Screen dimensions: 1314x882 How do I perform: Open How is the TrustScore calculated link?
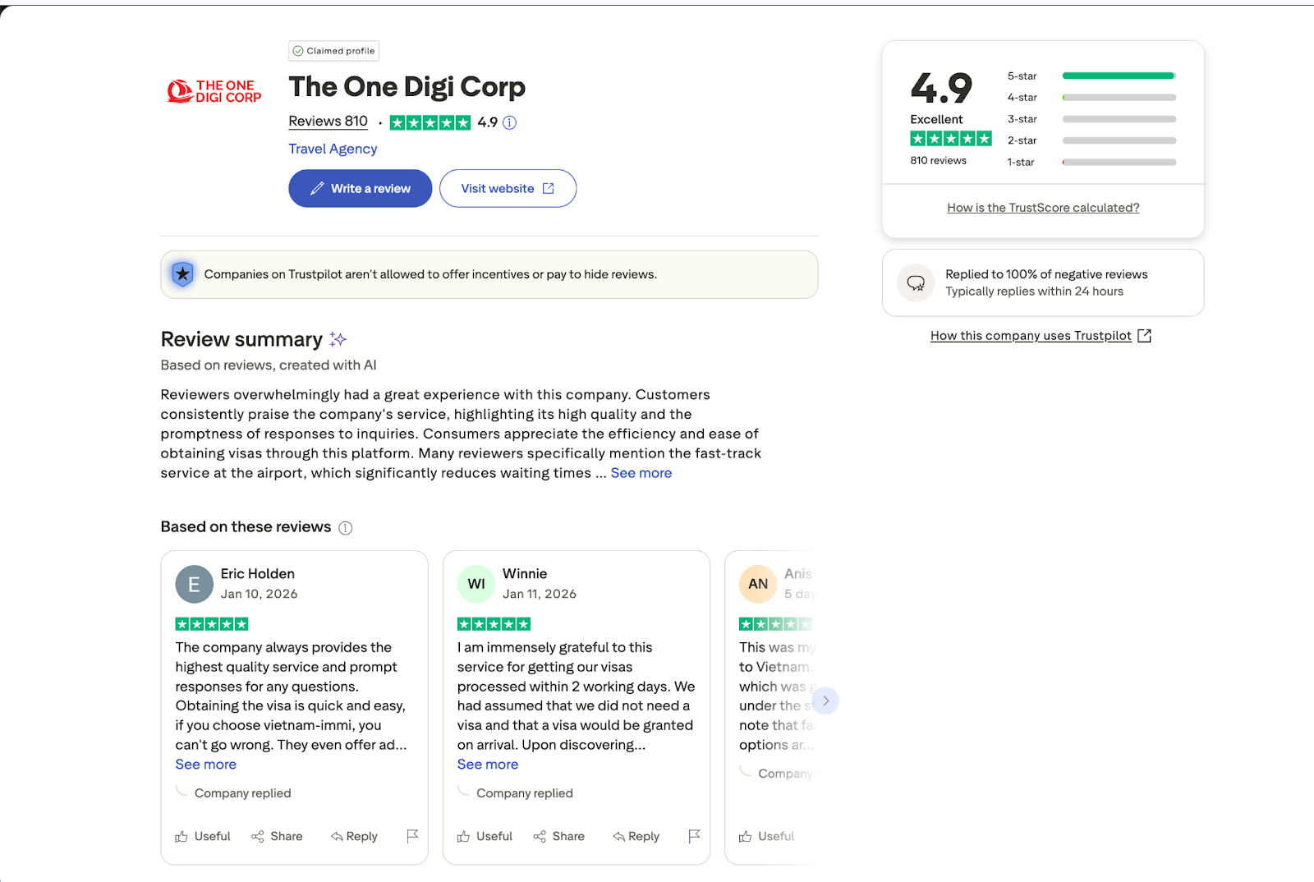pos(1043,208)
